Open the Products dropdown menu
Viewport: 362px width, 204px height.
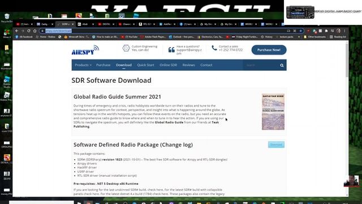pyautogui.click(x=83, y=65)
